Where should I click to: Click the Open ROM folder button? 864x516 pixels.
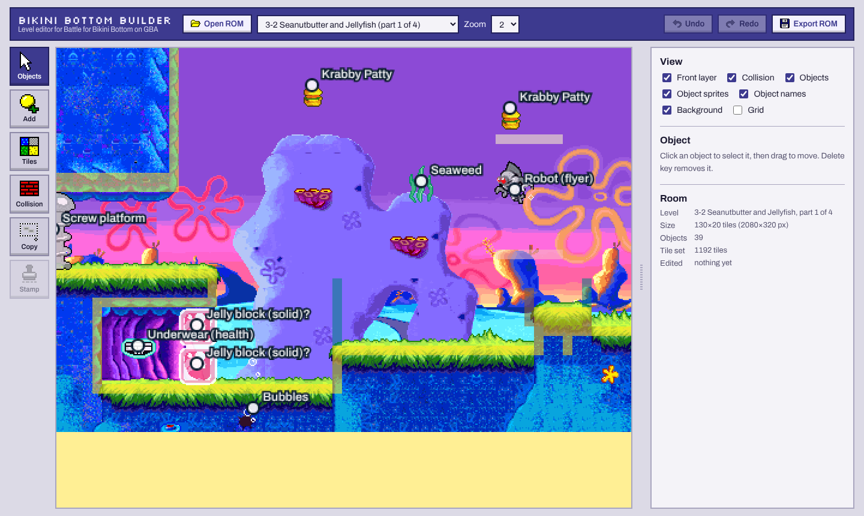click(x=217, y=24)
